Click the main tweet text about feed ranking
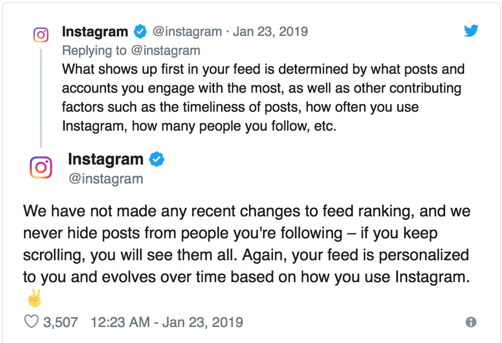This screenshot has height=343, width=502. (247, 244)
